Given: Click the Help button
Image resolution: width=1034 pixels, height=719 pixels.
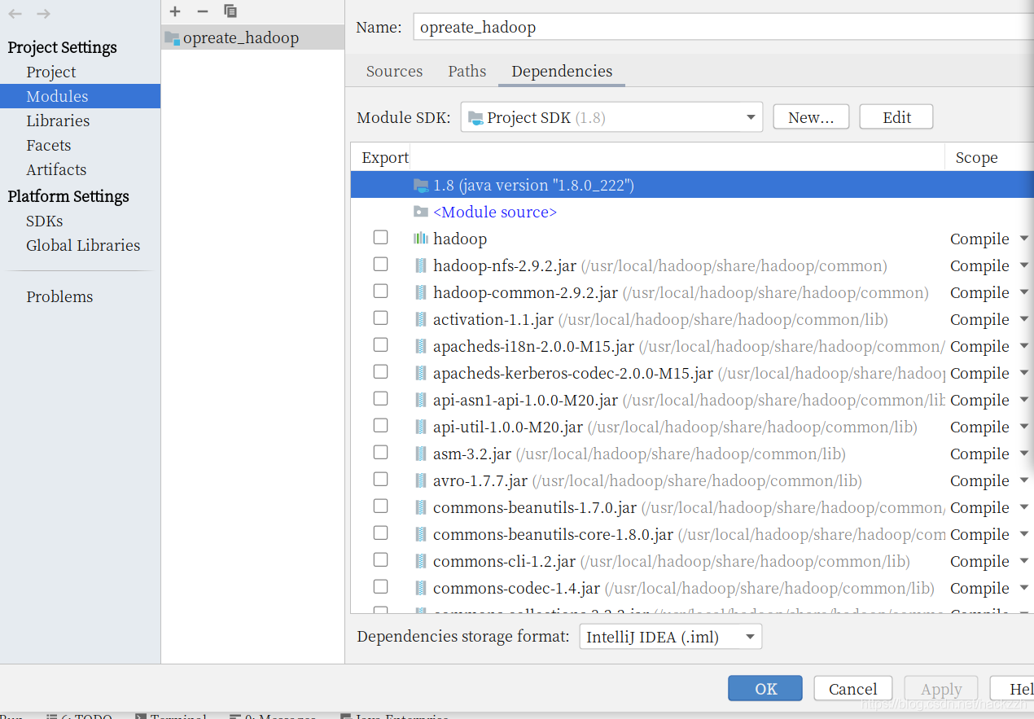Looking at the screenshot, I should [1012, 689].
